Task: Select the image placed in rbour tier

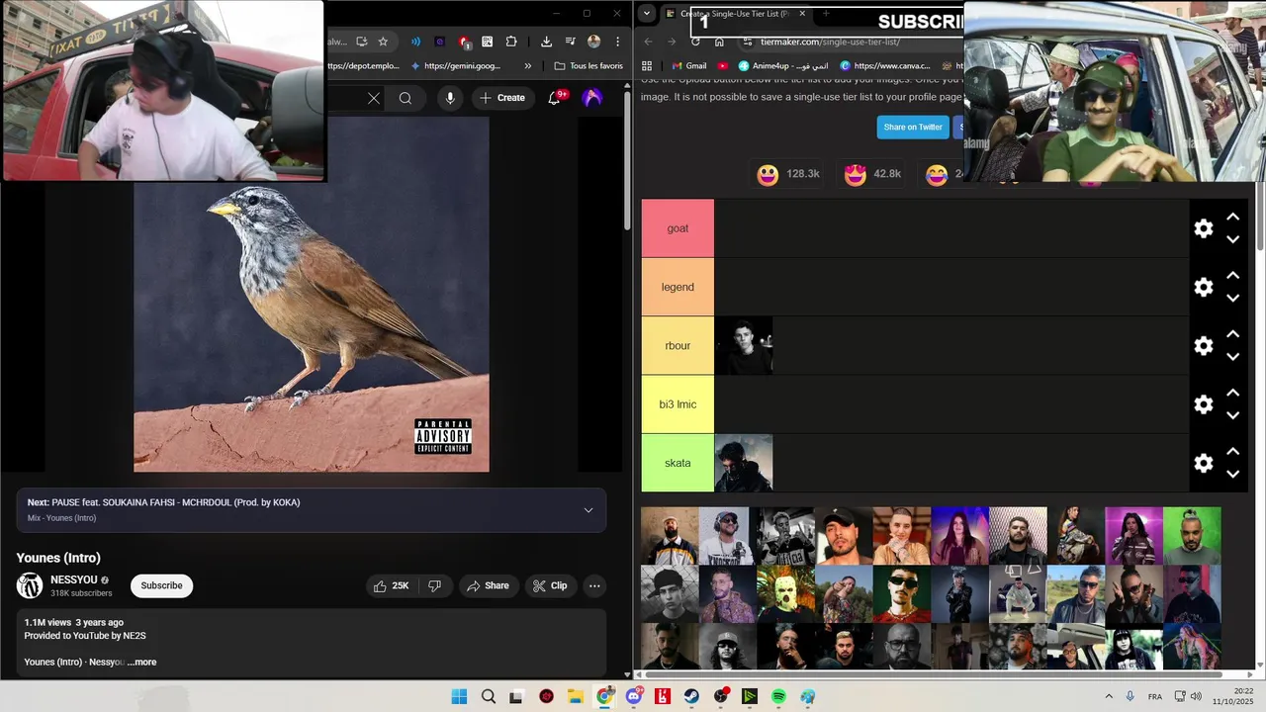Action: tap(744, 346)
